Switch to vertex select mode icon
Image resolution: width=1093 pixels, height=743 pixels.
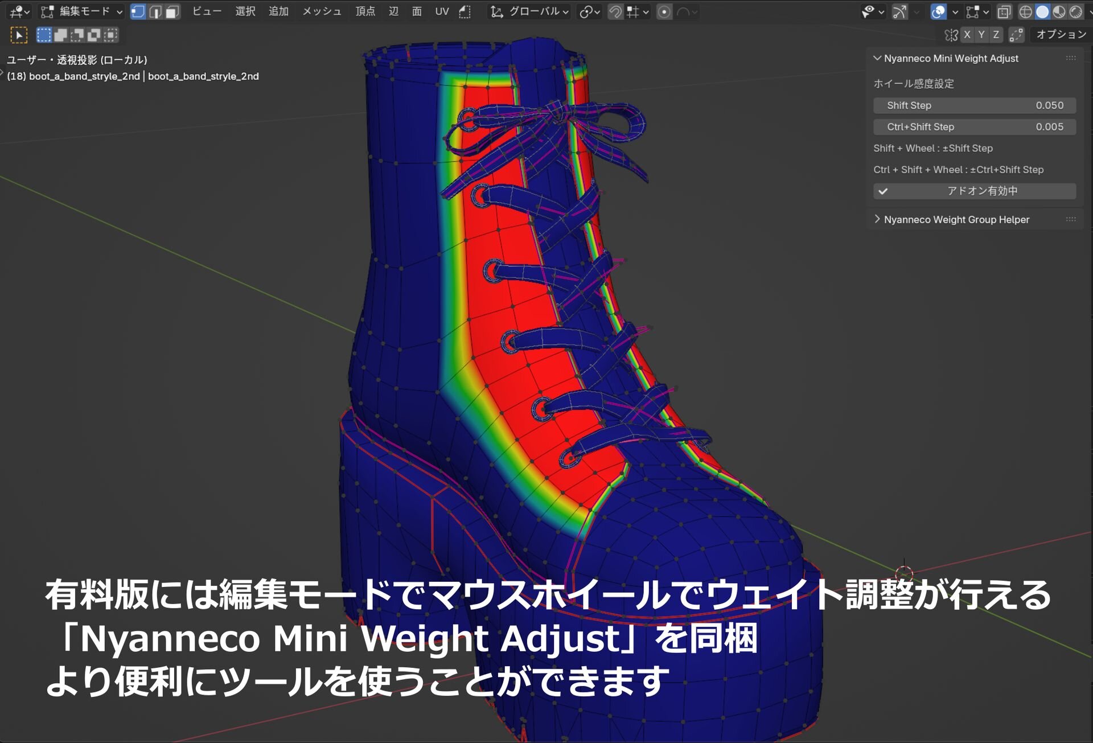(138, 11)
